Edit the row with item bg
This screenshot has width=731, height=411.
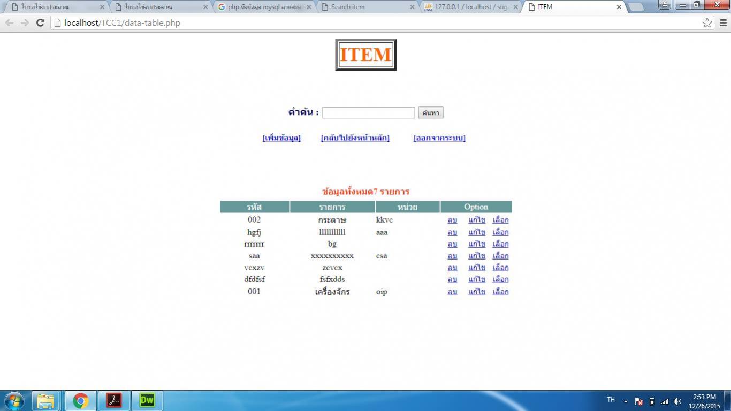476,244
